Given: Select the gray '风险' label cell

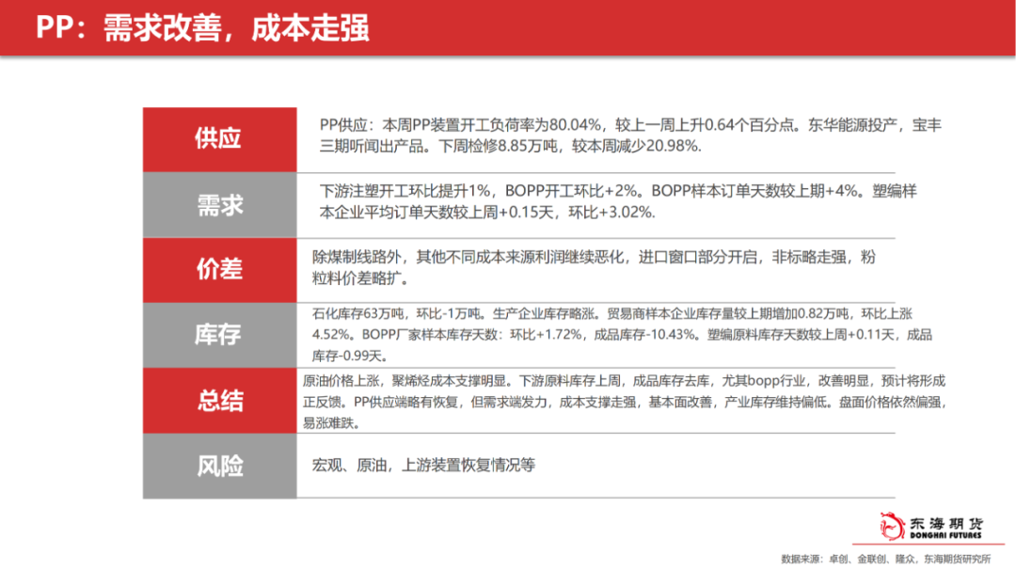Looking at the screenshot, I should pos(219,466).
